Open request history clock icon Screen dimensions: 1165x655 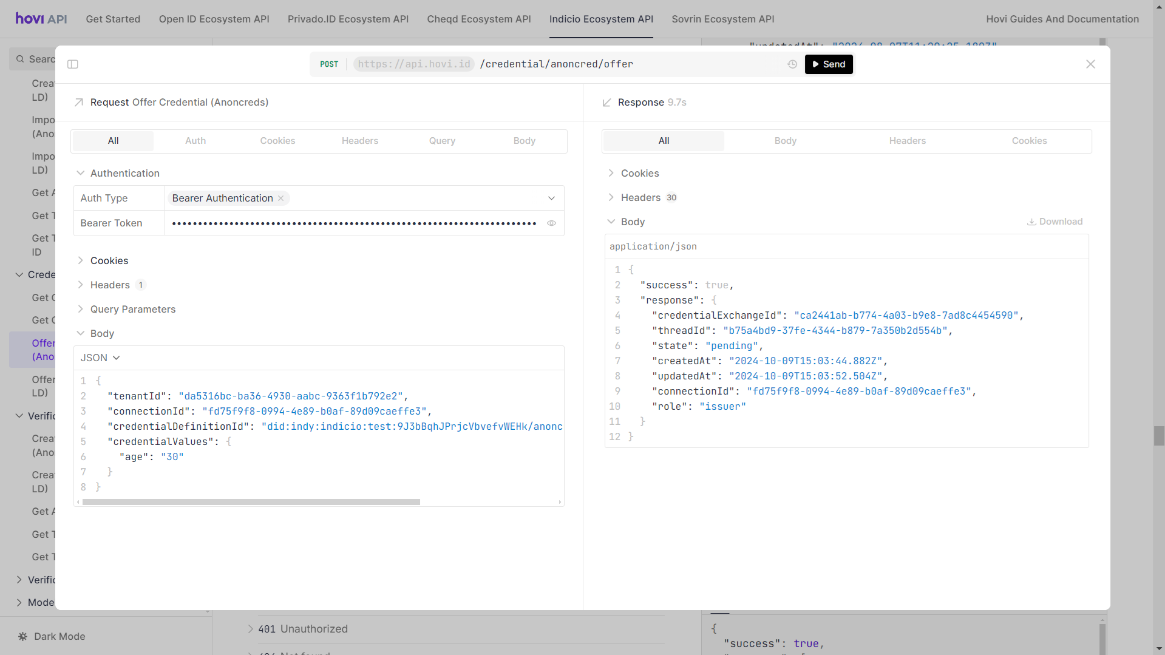coord(792,64)
